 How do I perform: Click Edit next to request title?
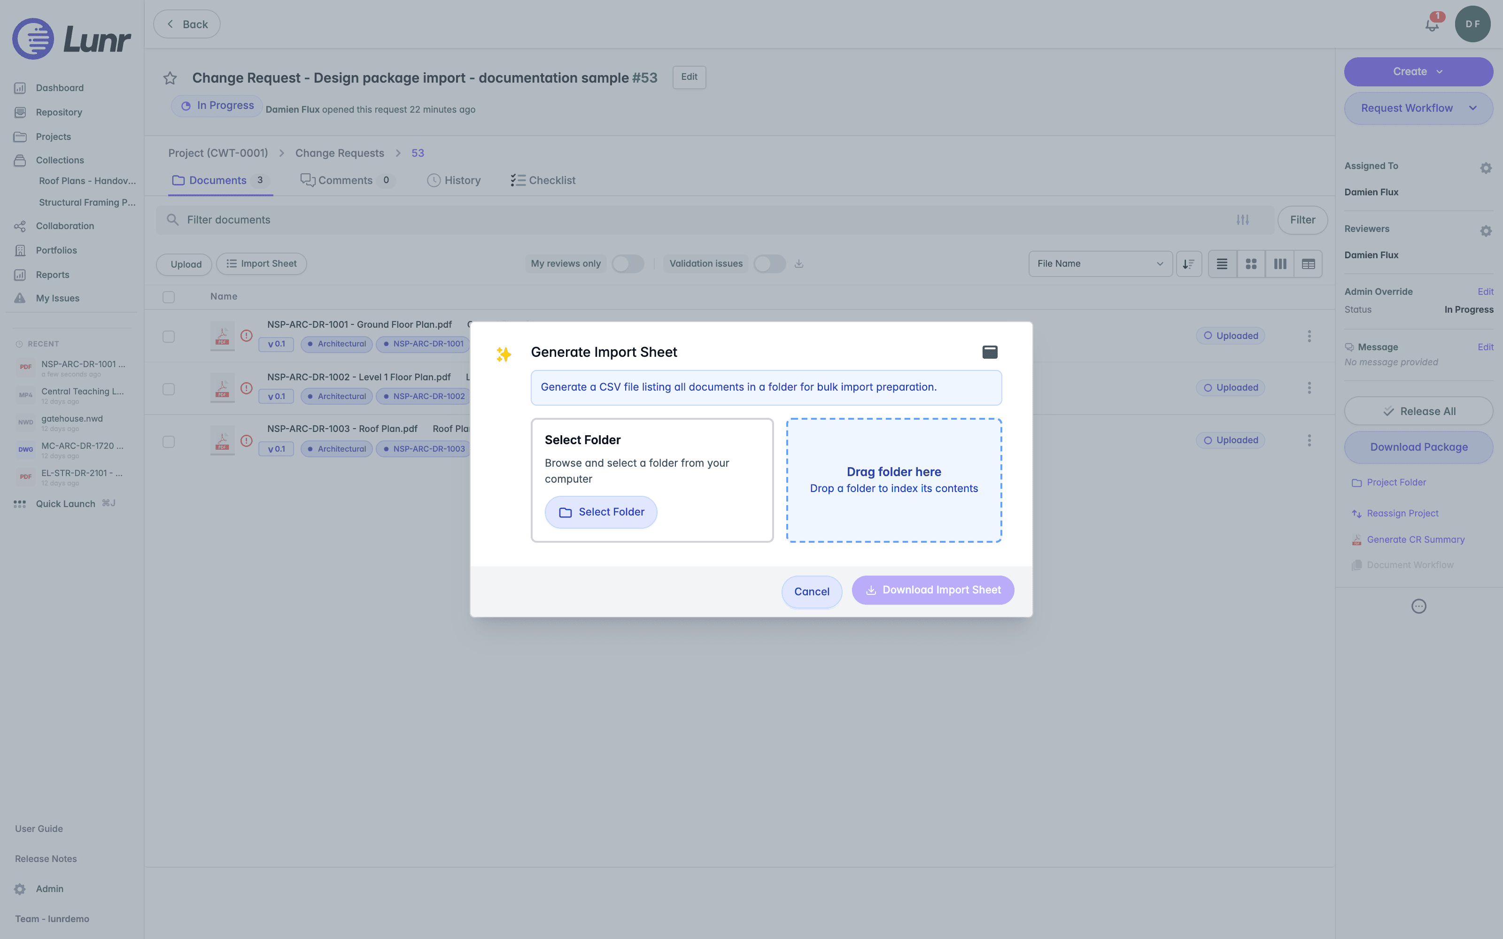pos(689,77)
